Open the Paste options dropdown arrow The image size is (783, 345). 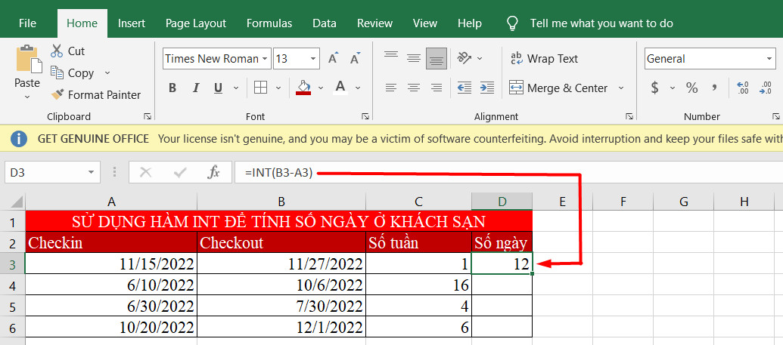click(27, 97)
